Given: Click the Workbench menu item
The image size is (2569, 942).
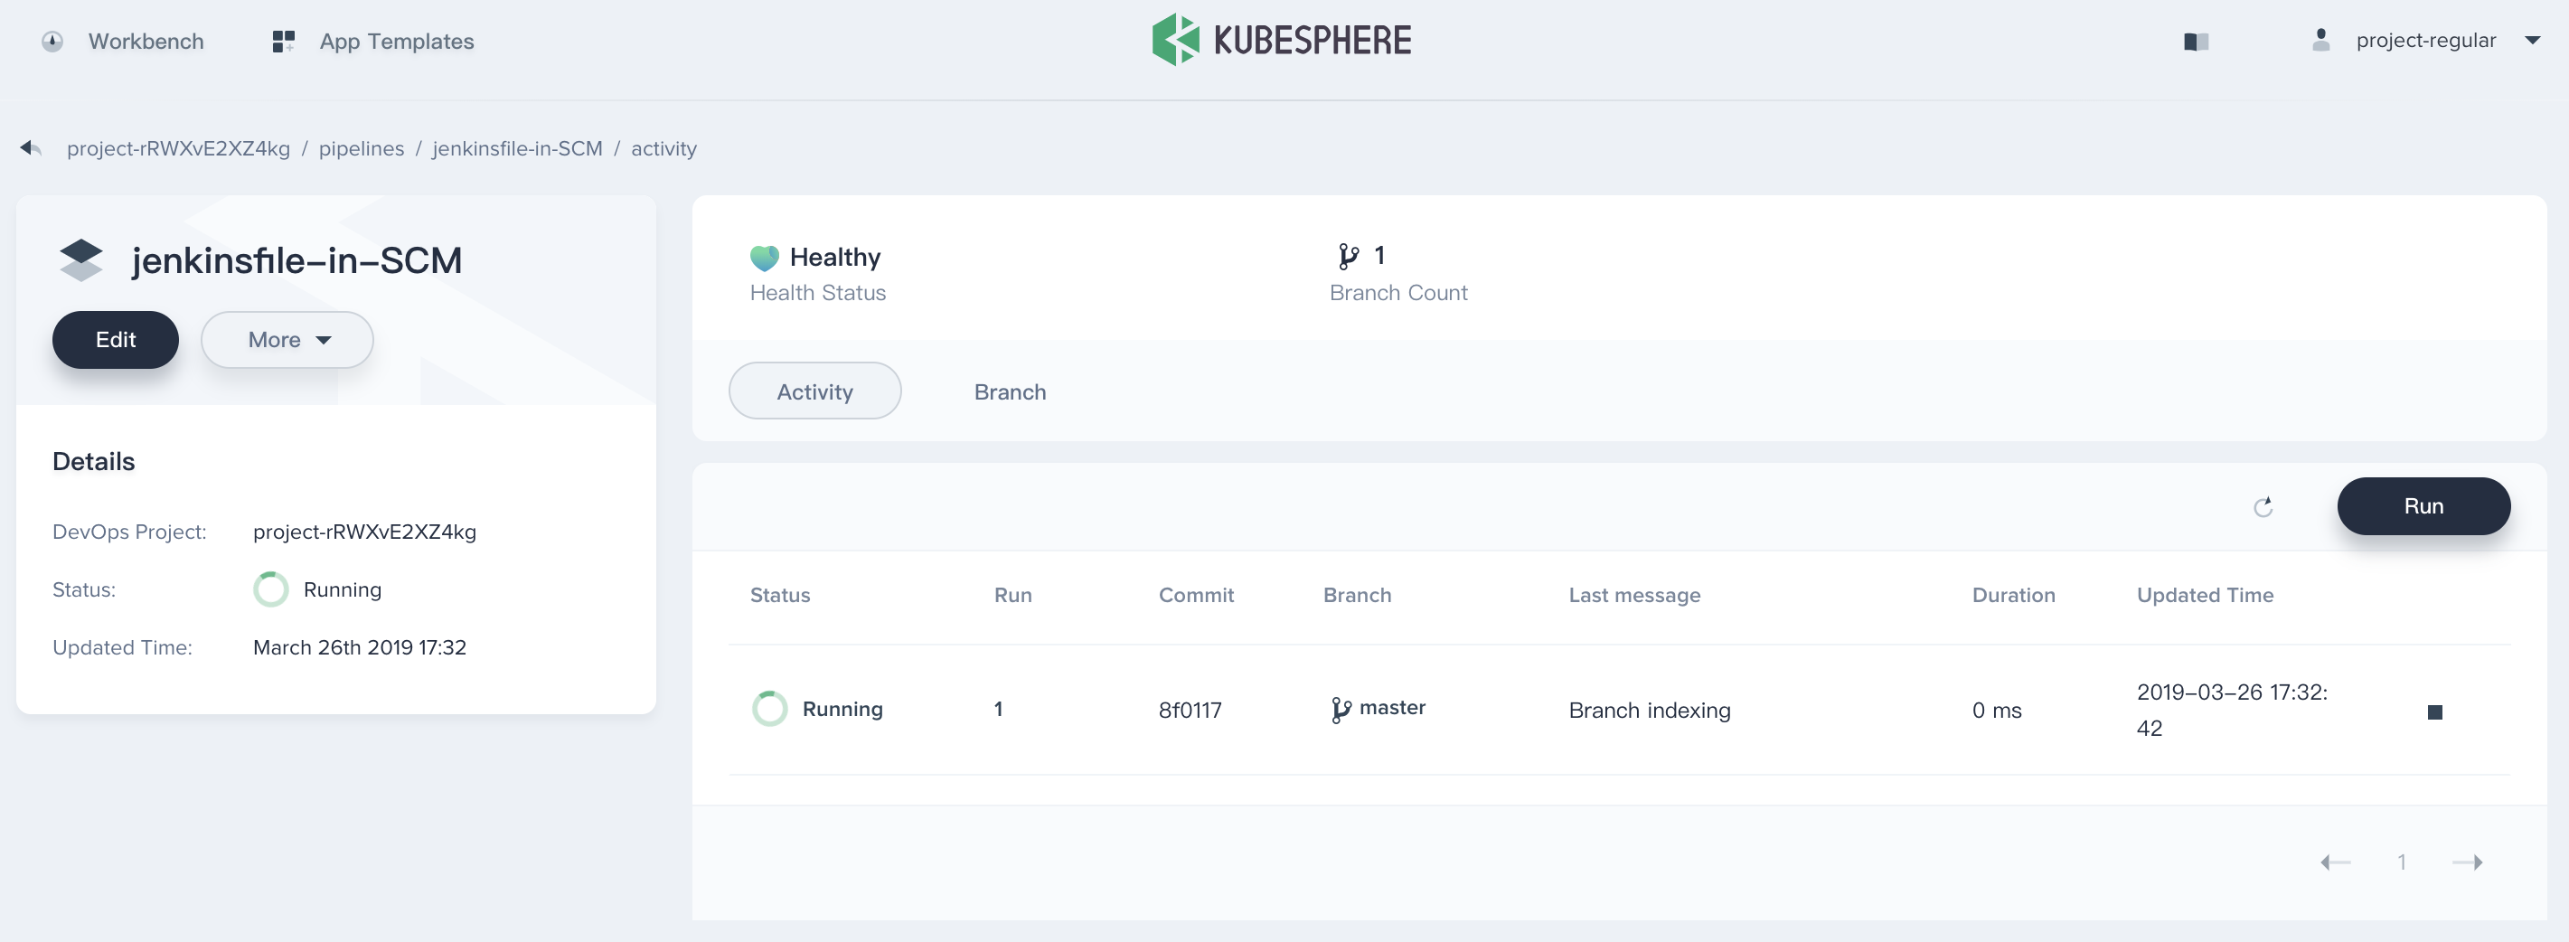Looking at the screenshot, I should tap(146, 41).
